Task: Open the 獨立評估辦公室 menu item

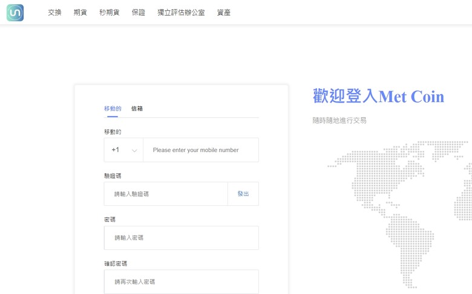Action: [x=181, y=13]
